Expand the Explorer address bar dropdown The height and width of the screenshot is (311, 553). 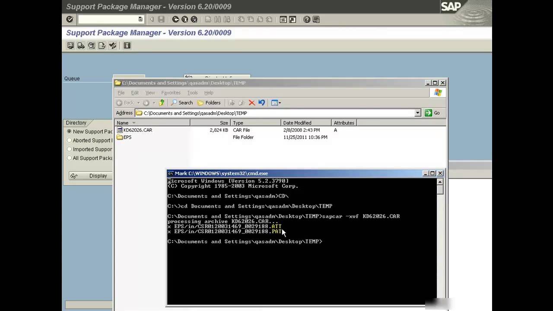[418, 113]
